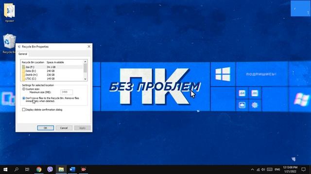Select the "Zos (F:)" row
This screenshot has height=174, width=311.
coord(52,67)
